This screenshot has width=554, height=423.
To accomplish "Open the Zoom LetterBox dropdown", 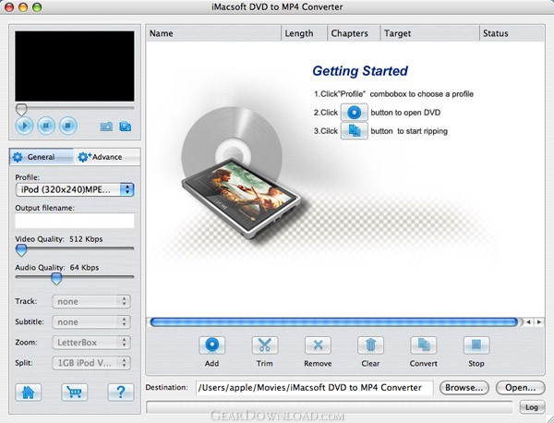I will pyautogui.click(x=91, y=343).
